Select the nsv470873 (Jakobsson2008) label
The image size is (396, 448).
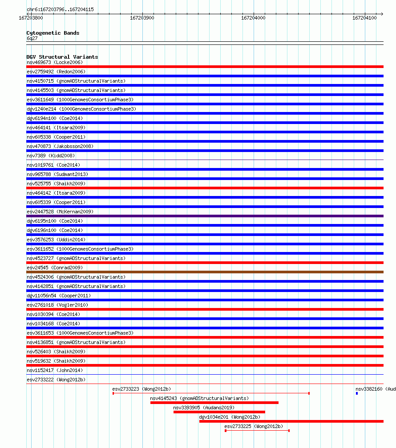pyautogui.click(x=60, y=146)
